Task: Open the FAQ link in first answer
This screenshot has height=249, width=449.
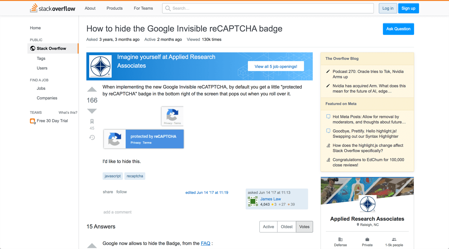Action: (205, 243)
